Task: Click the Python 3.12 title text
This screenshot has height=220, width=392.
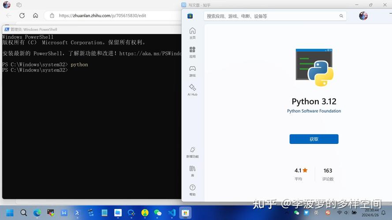Action: click(x=314, y=101)
